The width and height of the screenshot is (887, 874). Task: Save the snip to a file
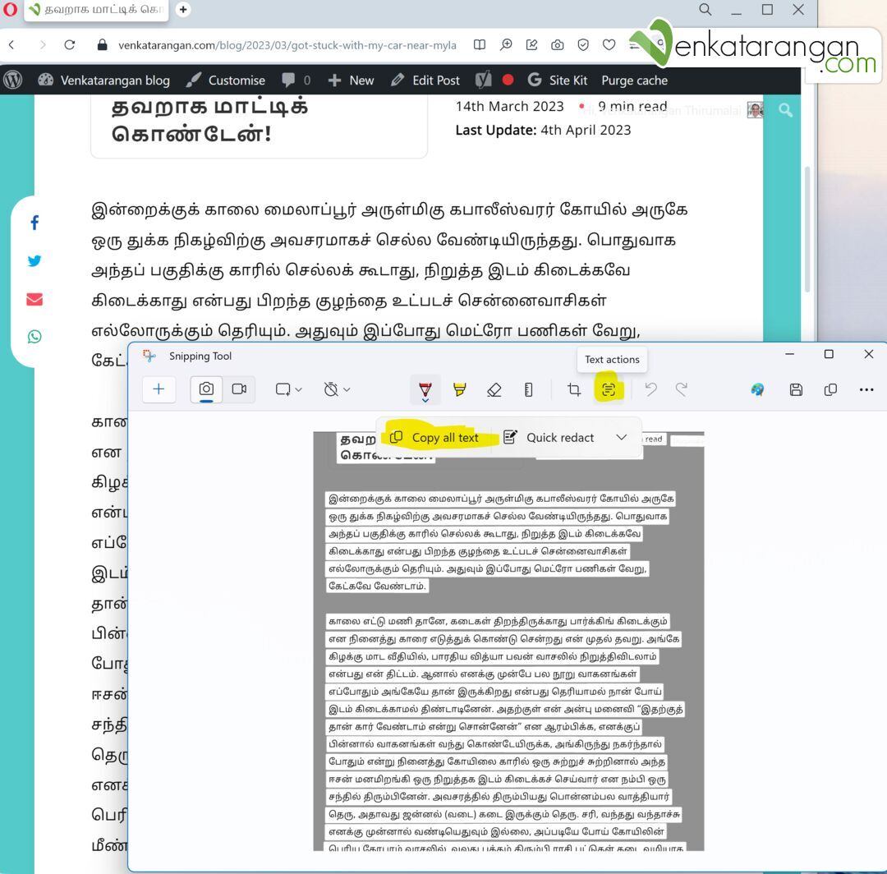pos(795,389)
